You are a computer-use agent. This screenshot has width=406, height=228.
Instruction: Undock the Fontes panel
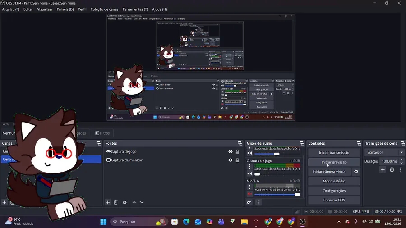[x=240, y=143]
